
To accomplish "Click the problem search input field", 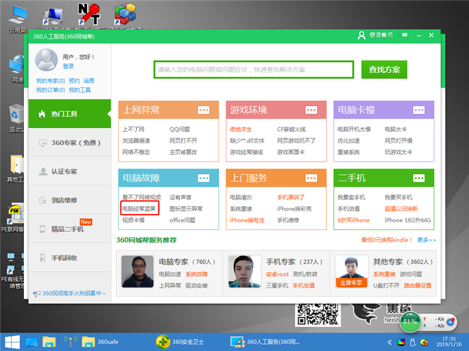I will pyautogui.click(x=254, y=70).
